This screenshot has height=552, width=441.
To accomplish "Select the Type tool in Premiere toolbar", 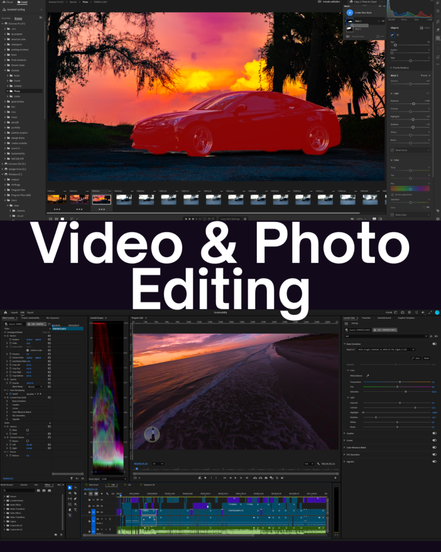I will pyautogui.click(x=75, y=510).
